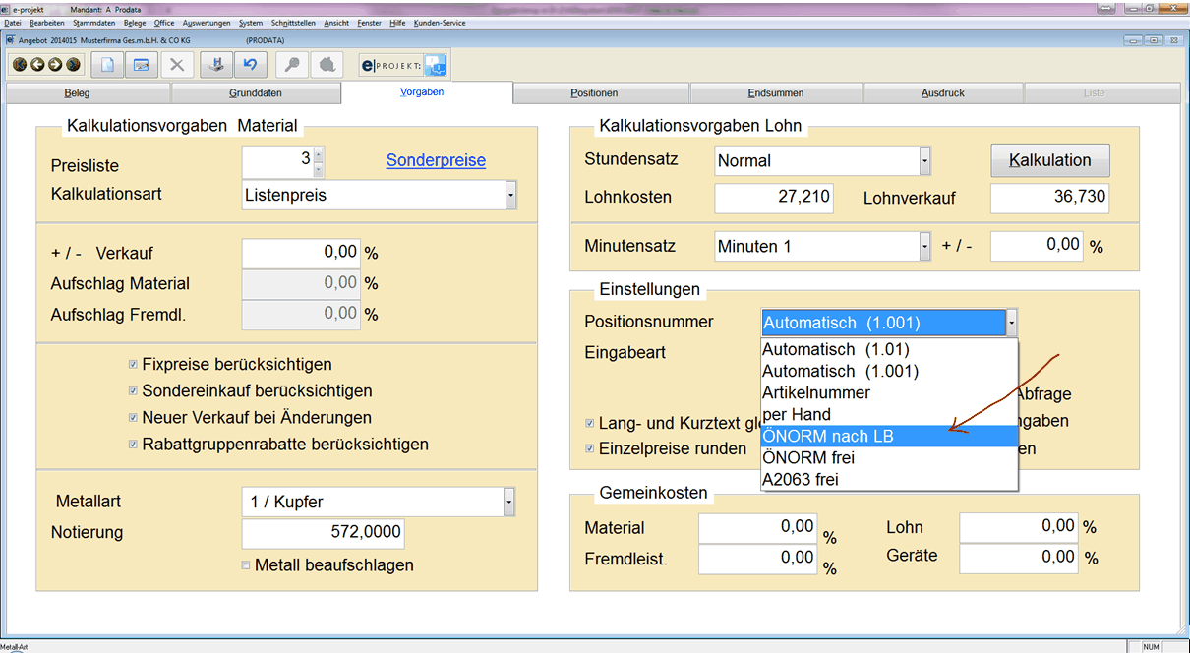Click the previous record arrow icon
1190x653 pixels.
(36, 65)
